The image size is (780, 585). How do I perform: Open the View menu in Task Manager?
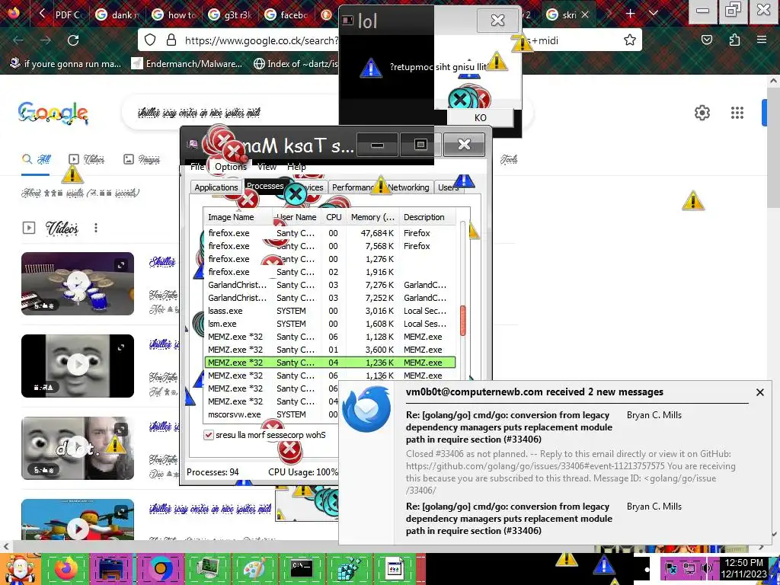tap(267, 167)
